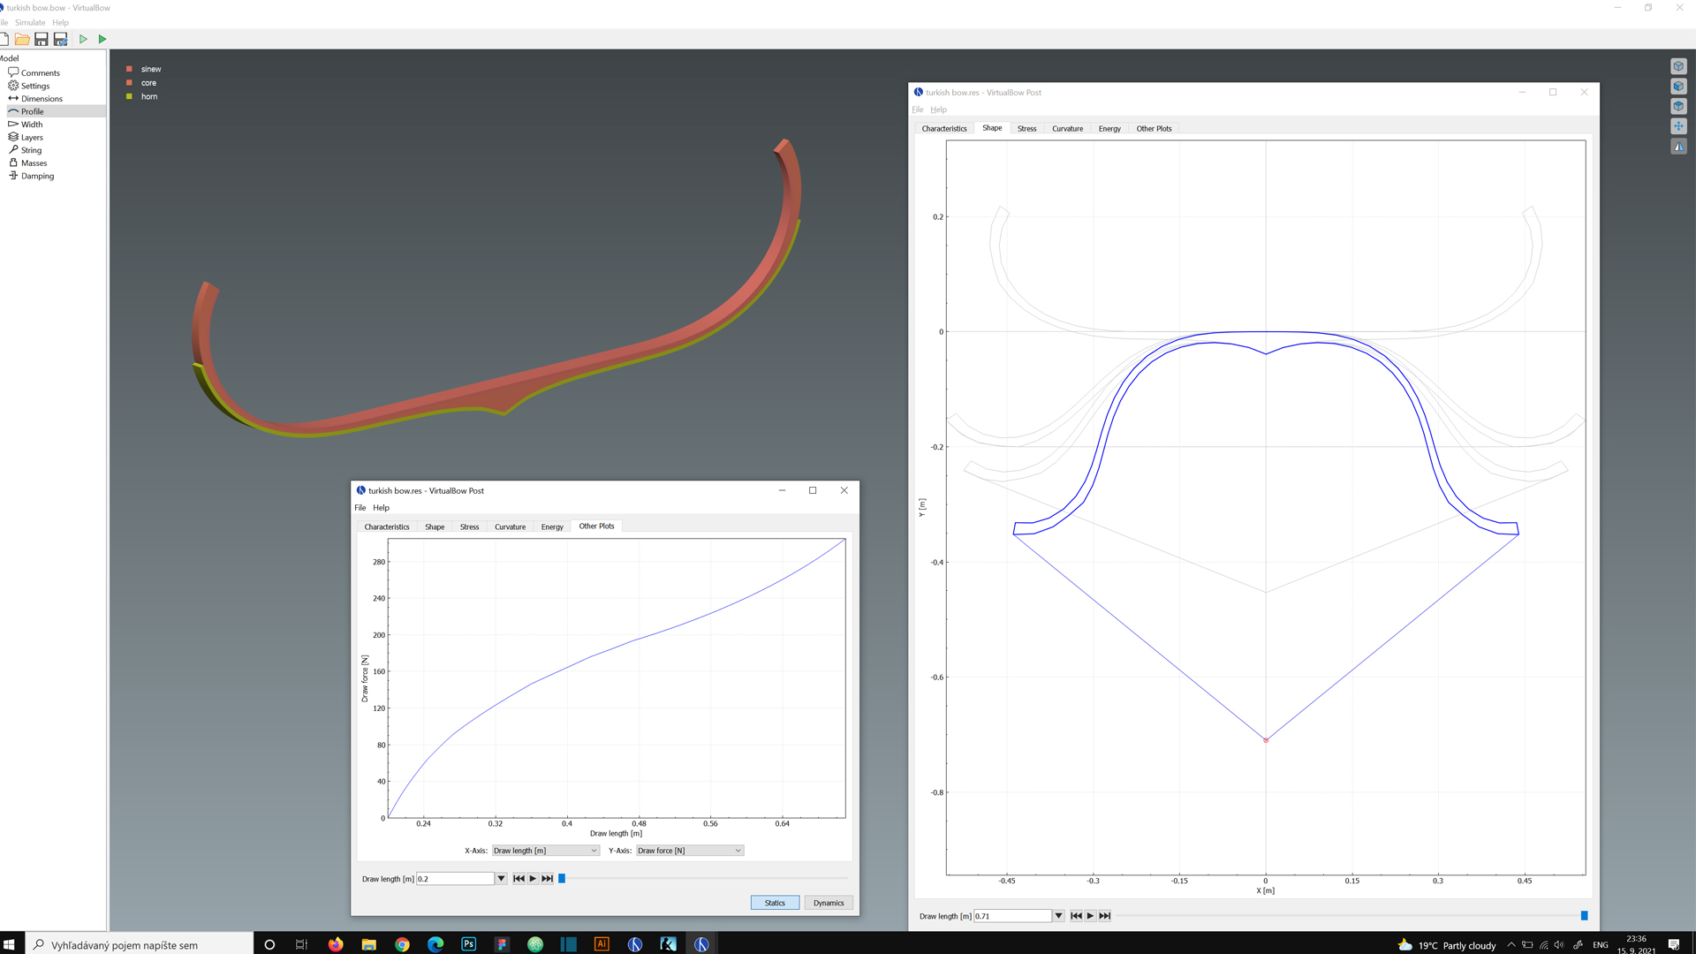The height and width of the screenshot is (954, 1696).
Task: Click draw length field showing 0.71
Action: coord(1012,916)
